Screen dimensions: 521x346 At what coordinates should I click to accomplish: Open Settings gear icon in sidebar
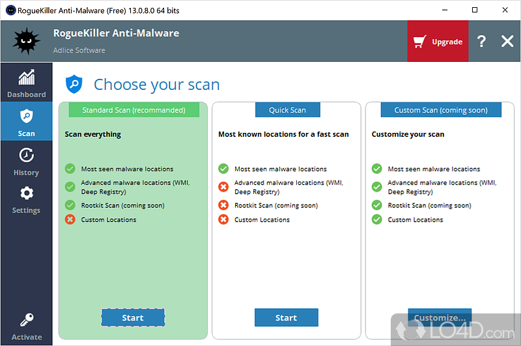(26, 194)
